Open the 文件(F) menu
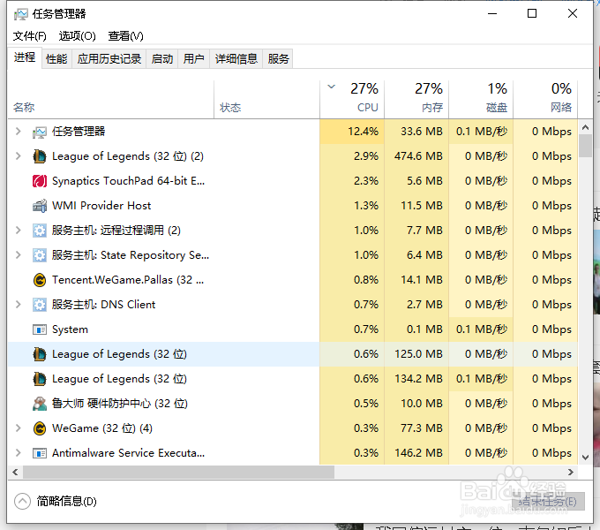The height and width of the screenshot is (530, 600). click(29, 36)
